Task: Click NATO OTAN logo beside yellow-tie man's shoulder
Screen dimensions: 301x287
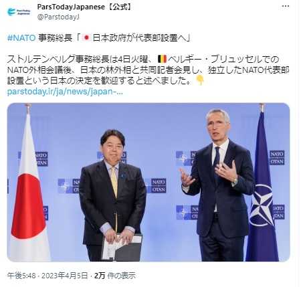Action: point(156,185)
